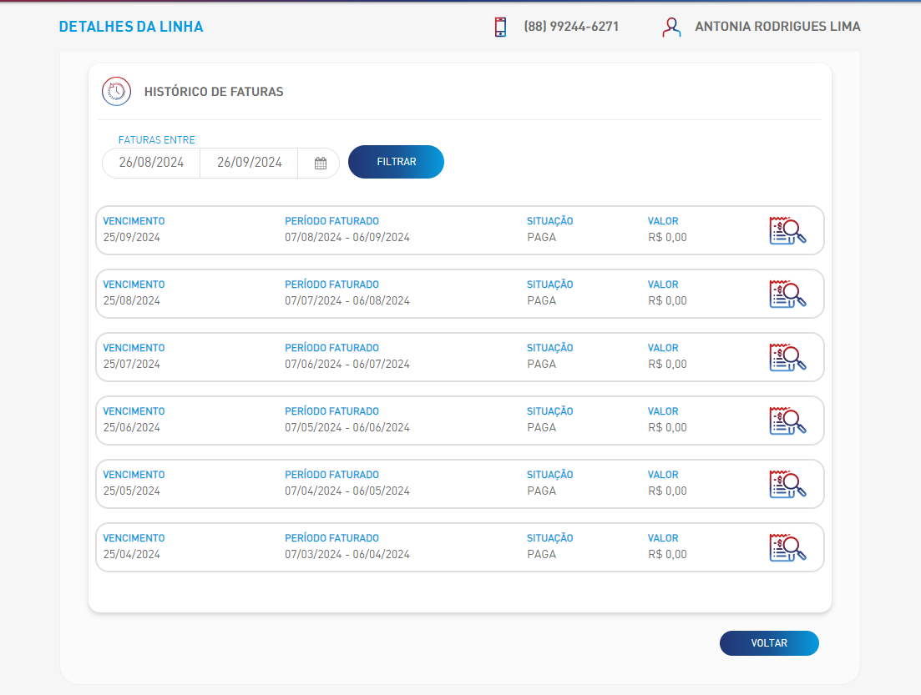Open invoice details for 25/04/2024 bill

[x=787, y=547]
